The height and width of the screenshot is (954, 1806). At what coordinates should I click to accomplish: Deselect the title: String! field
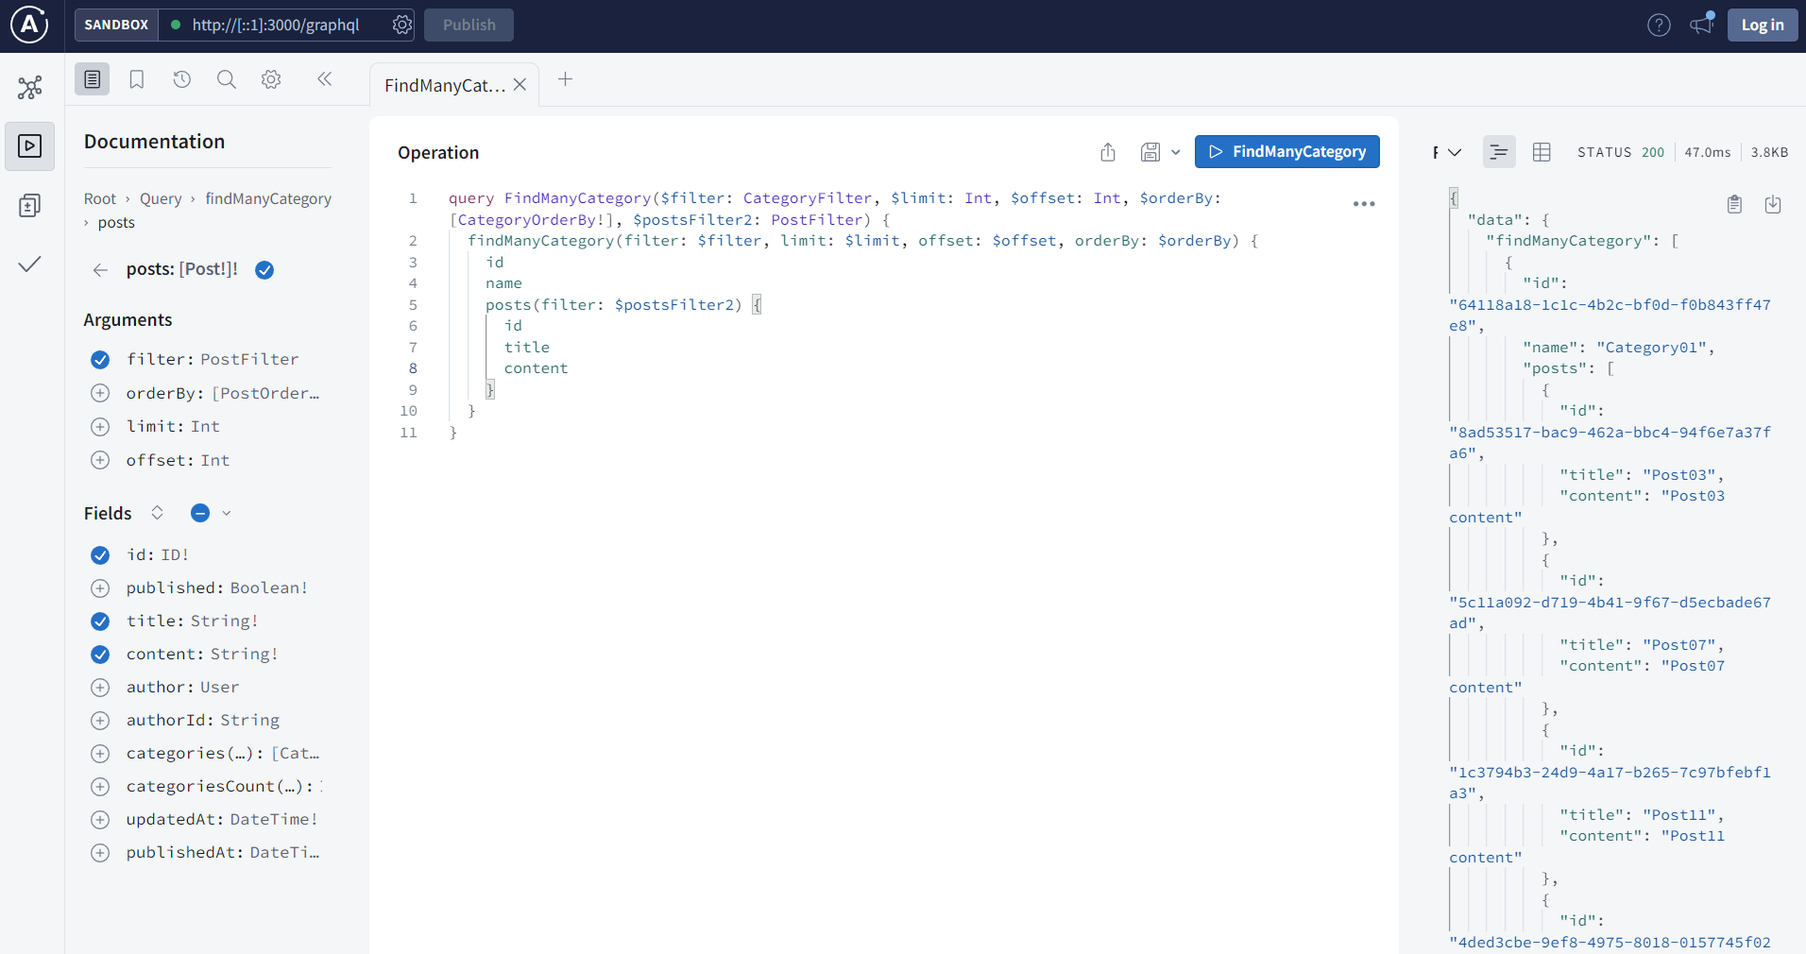[100, 622]
